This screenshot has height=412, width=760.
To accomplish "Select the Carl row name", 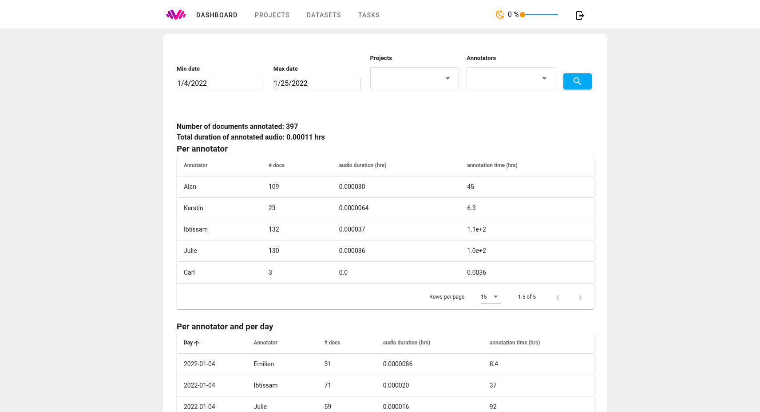I will [189, 272].
